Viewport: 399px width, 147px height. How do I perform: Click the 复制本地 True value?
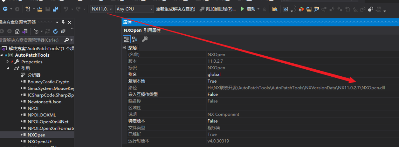(212, 81)
